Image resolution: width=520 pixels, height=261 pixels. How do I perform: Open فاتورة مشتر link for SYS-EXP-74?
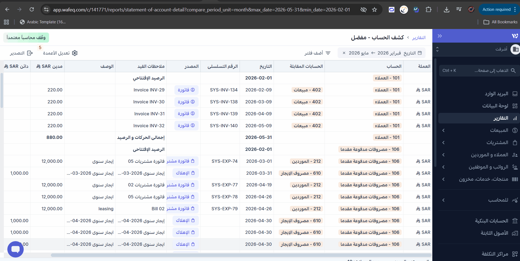tap(182, 161)
